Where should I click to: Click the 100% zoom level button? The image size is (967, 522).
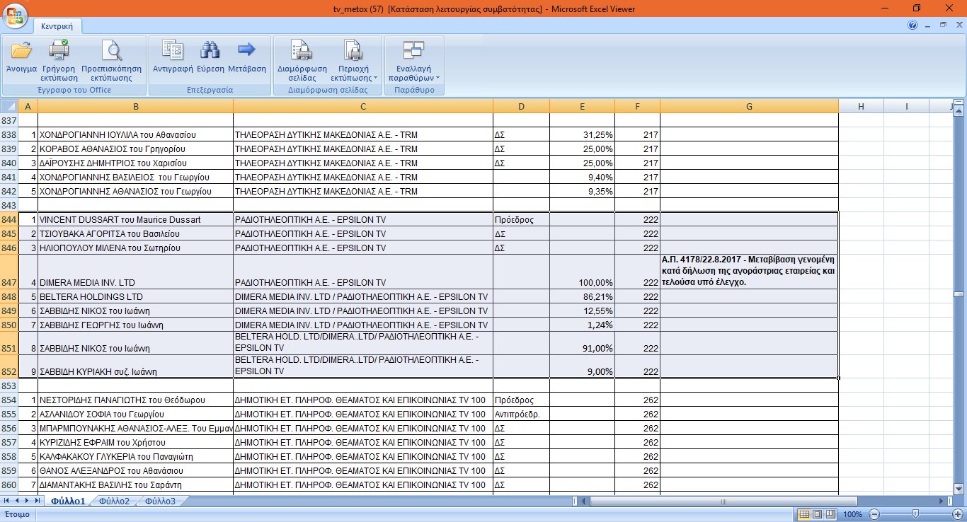853,514
